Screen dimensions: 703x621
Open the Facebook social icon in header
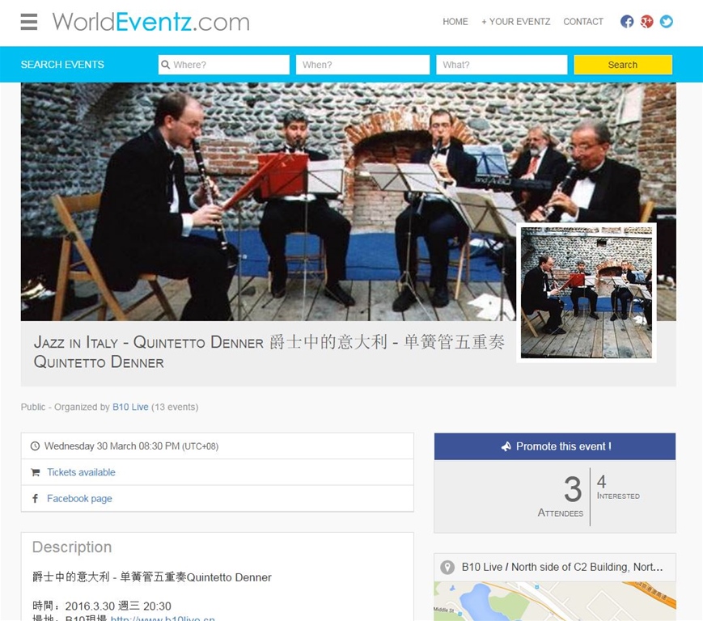coord(627,22)
